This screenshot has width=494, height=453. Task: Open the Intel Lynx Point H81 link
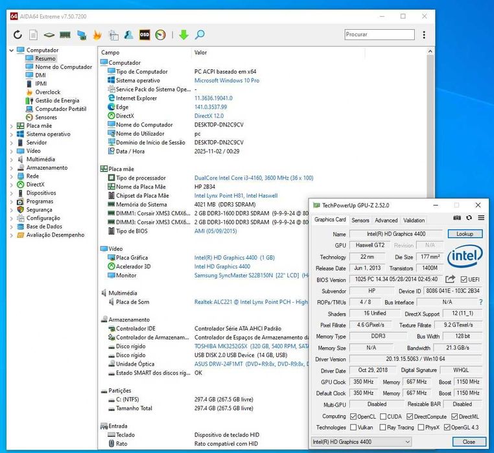pyautogui.click(x=236, y=195)
